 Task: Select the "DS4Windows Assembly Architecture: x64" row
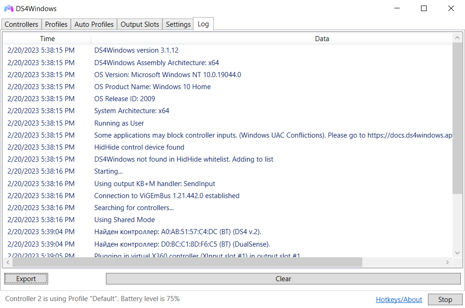[228, 63]
